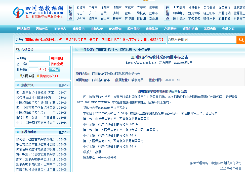Click the http://www.scbid.com source link
Screen dimensions: 245x172
141,63
